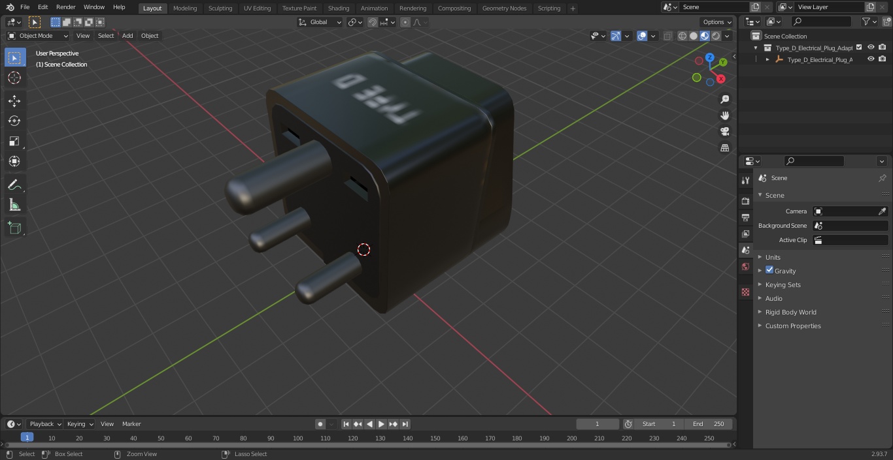The height and width of the screenshot is (460, 893).
Task: Open the viewport Options dropdown
Action: click(x=717, y=22)
